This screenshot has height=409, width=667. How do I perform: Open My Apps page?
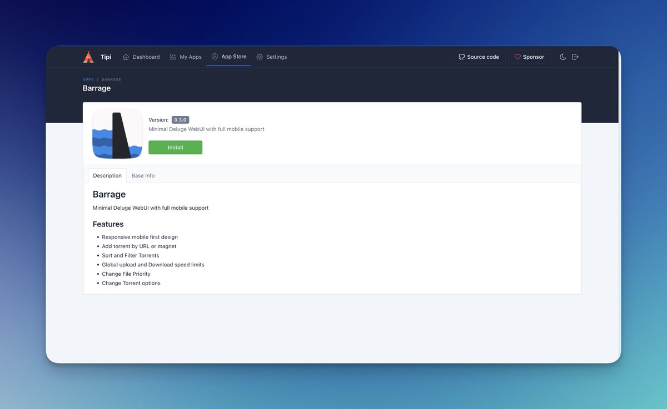(186, 57)
